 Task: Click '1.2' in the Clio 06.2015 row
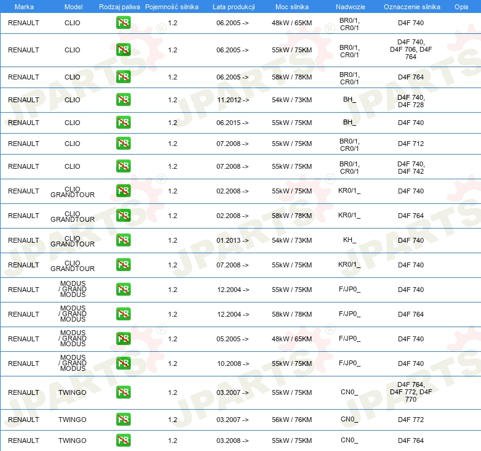(173, 123)
